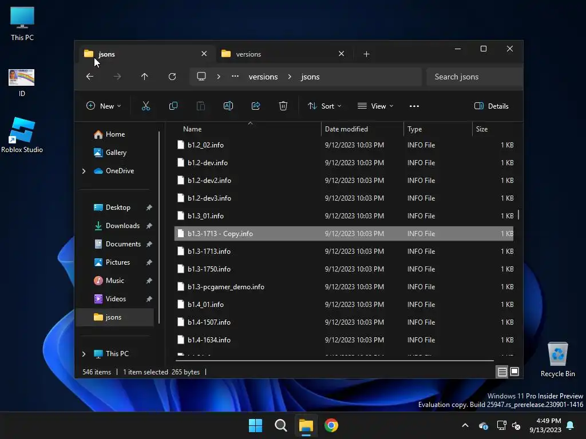Sort by Date modified column
The width and height of the screenshot is (586, 439).
coord(362,129)
